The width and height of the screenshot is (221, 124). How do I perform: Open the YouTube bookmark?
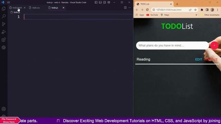tap(152, 15)
